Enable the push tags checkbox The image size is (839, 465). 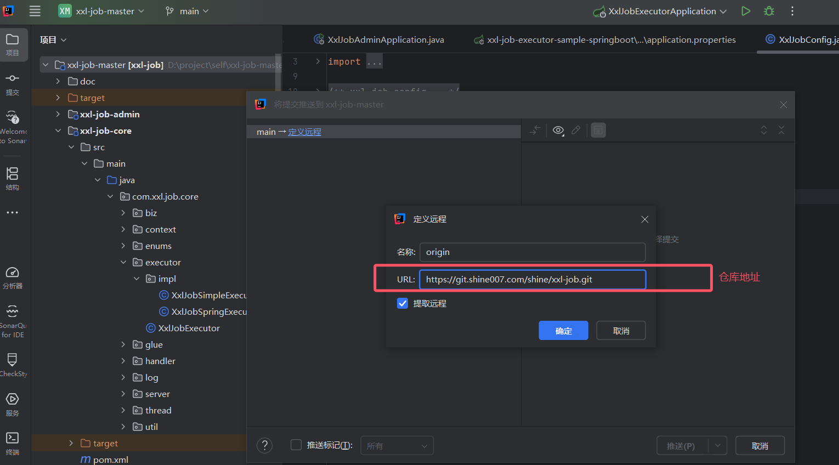[x=296, y=445]
